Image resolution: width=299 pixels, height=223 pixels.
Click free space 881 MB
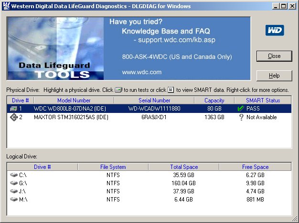coord(255,199)
